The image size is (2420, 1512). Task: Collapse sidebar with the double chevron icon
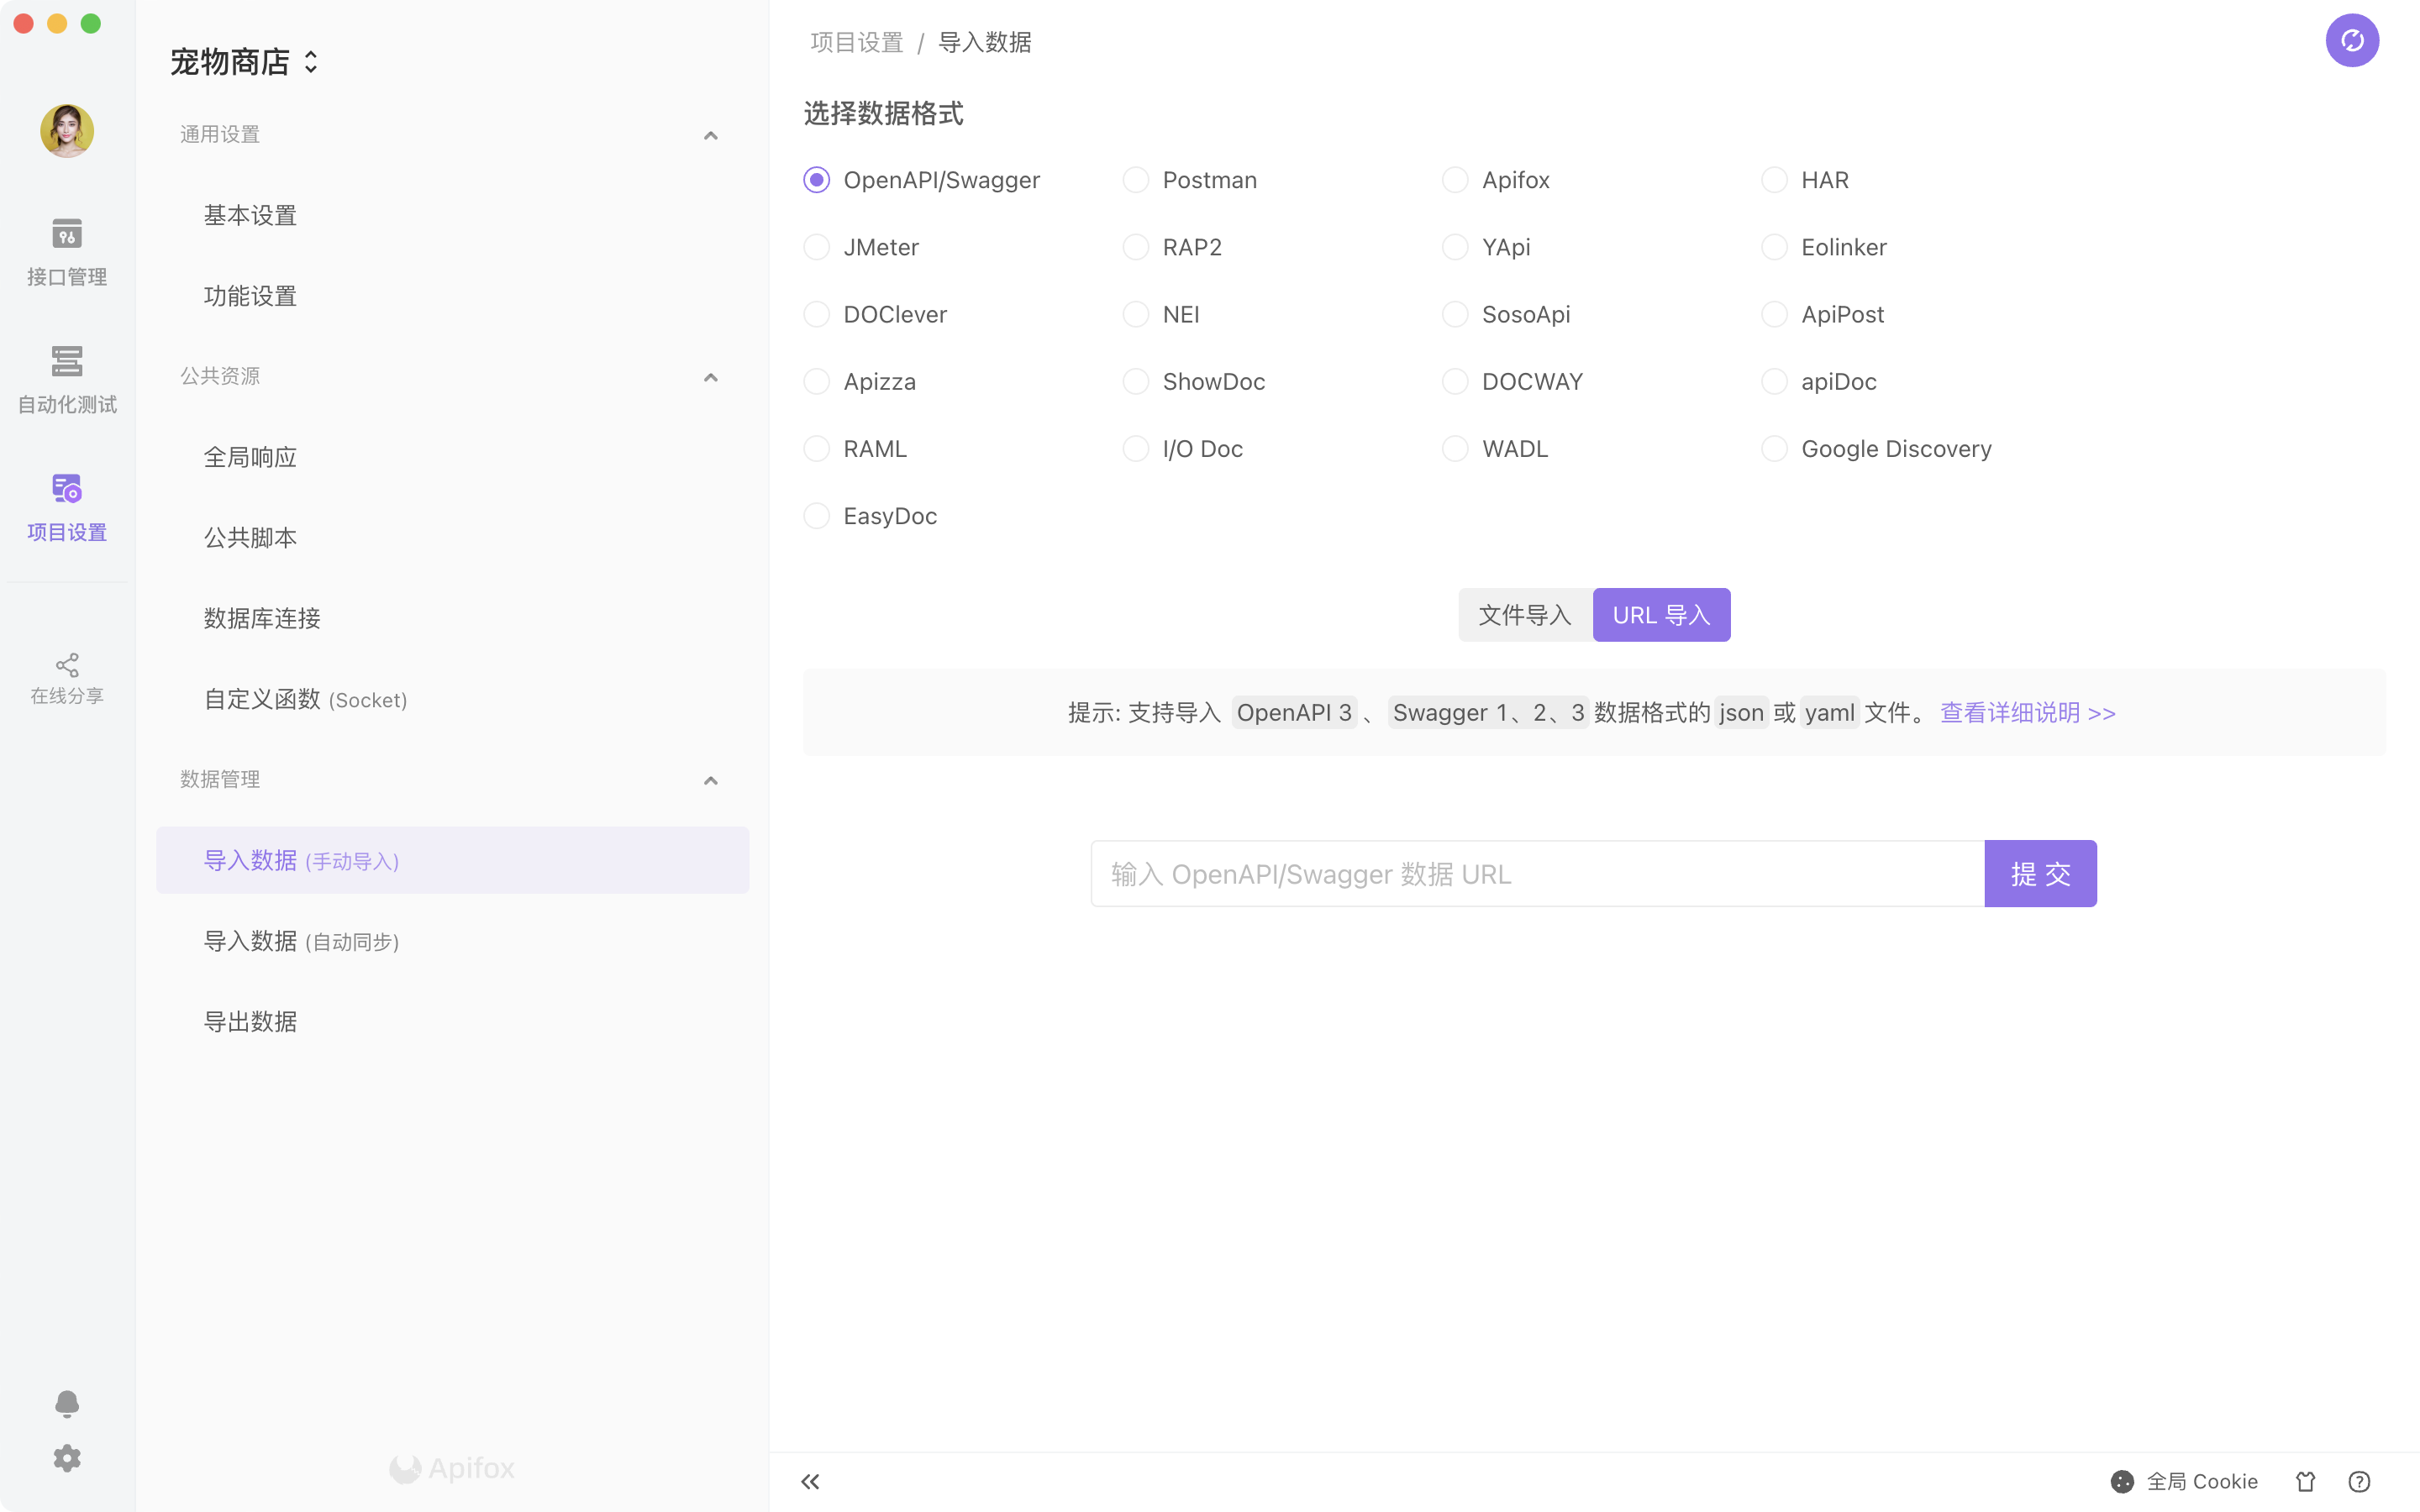point(810,1481)
